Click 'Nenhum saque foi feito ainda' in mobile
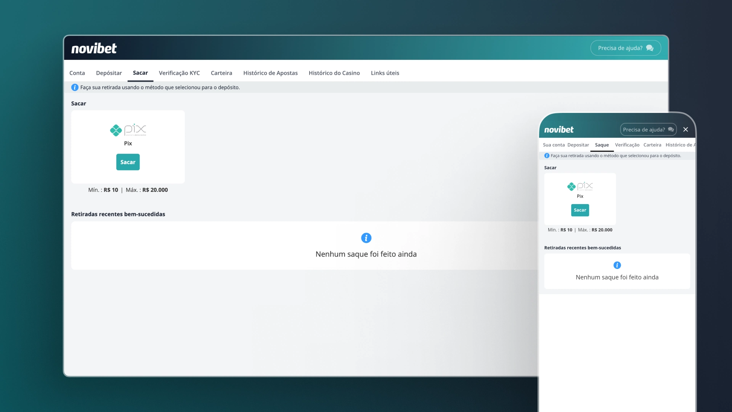The width and height of the screenshot is (732, 412). [617, 277]
